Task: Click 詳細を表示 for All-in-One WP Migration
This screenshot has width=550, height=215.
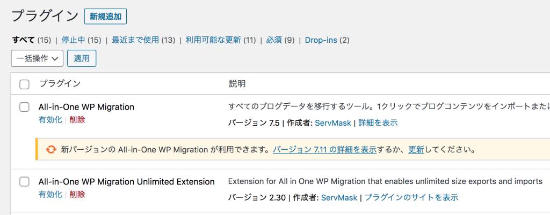Action: pyautogui.click(x=378, y=123)
